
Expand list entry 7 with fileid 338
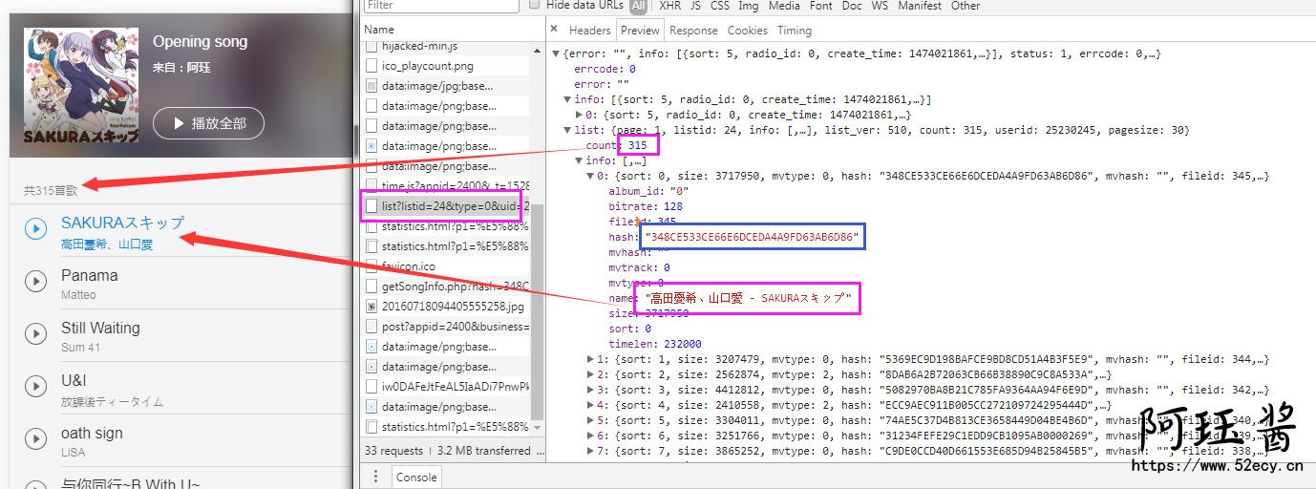590,452
